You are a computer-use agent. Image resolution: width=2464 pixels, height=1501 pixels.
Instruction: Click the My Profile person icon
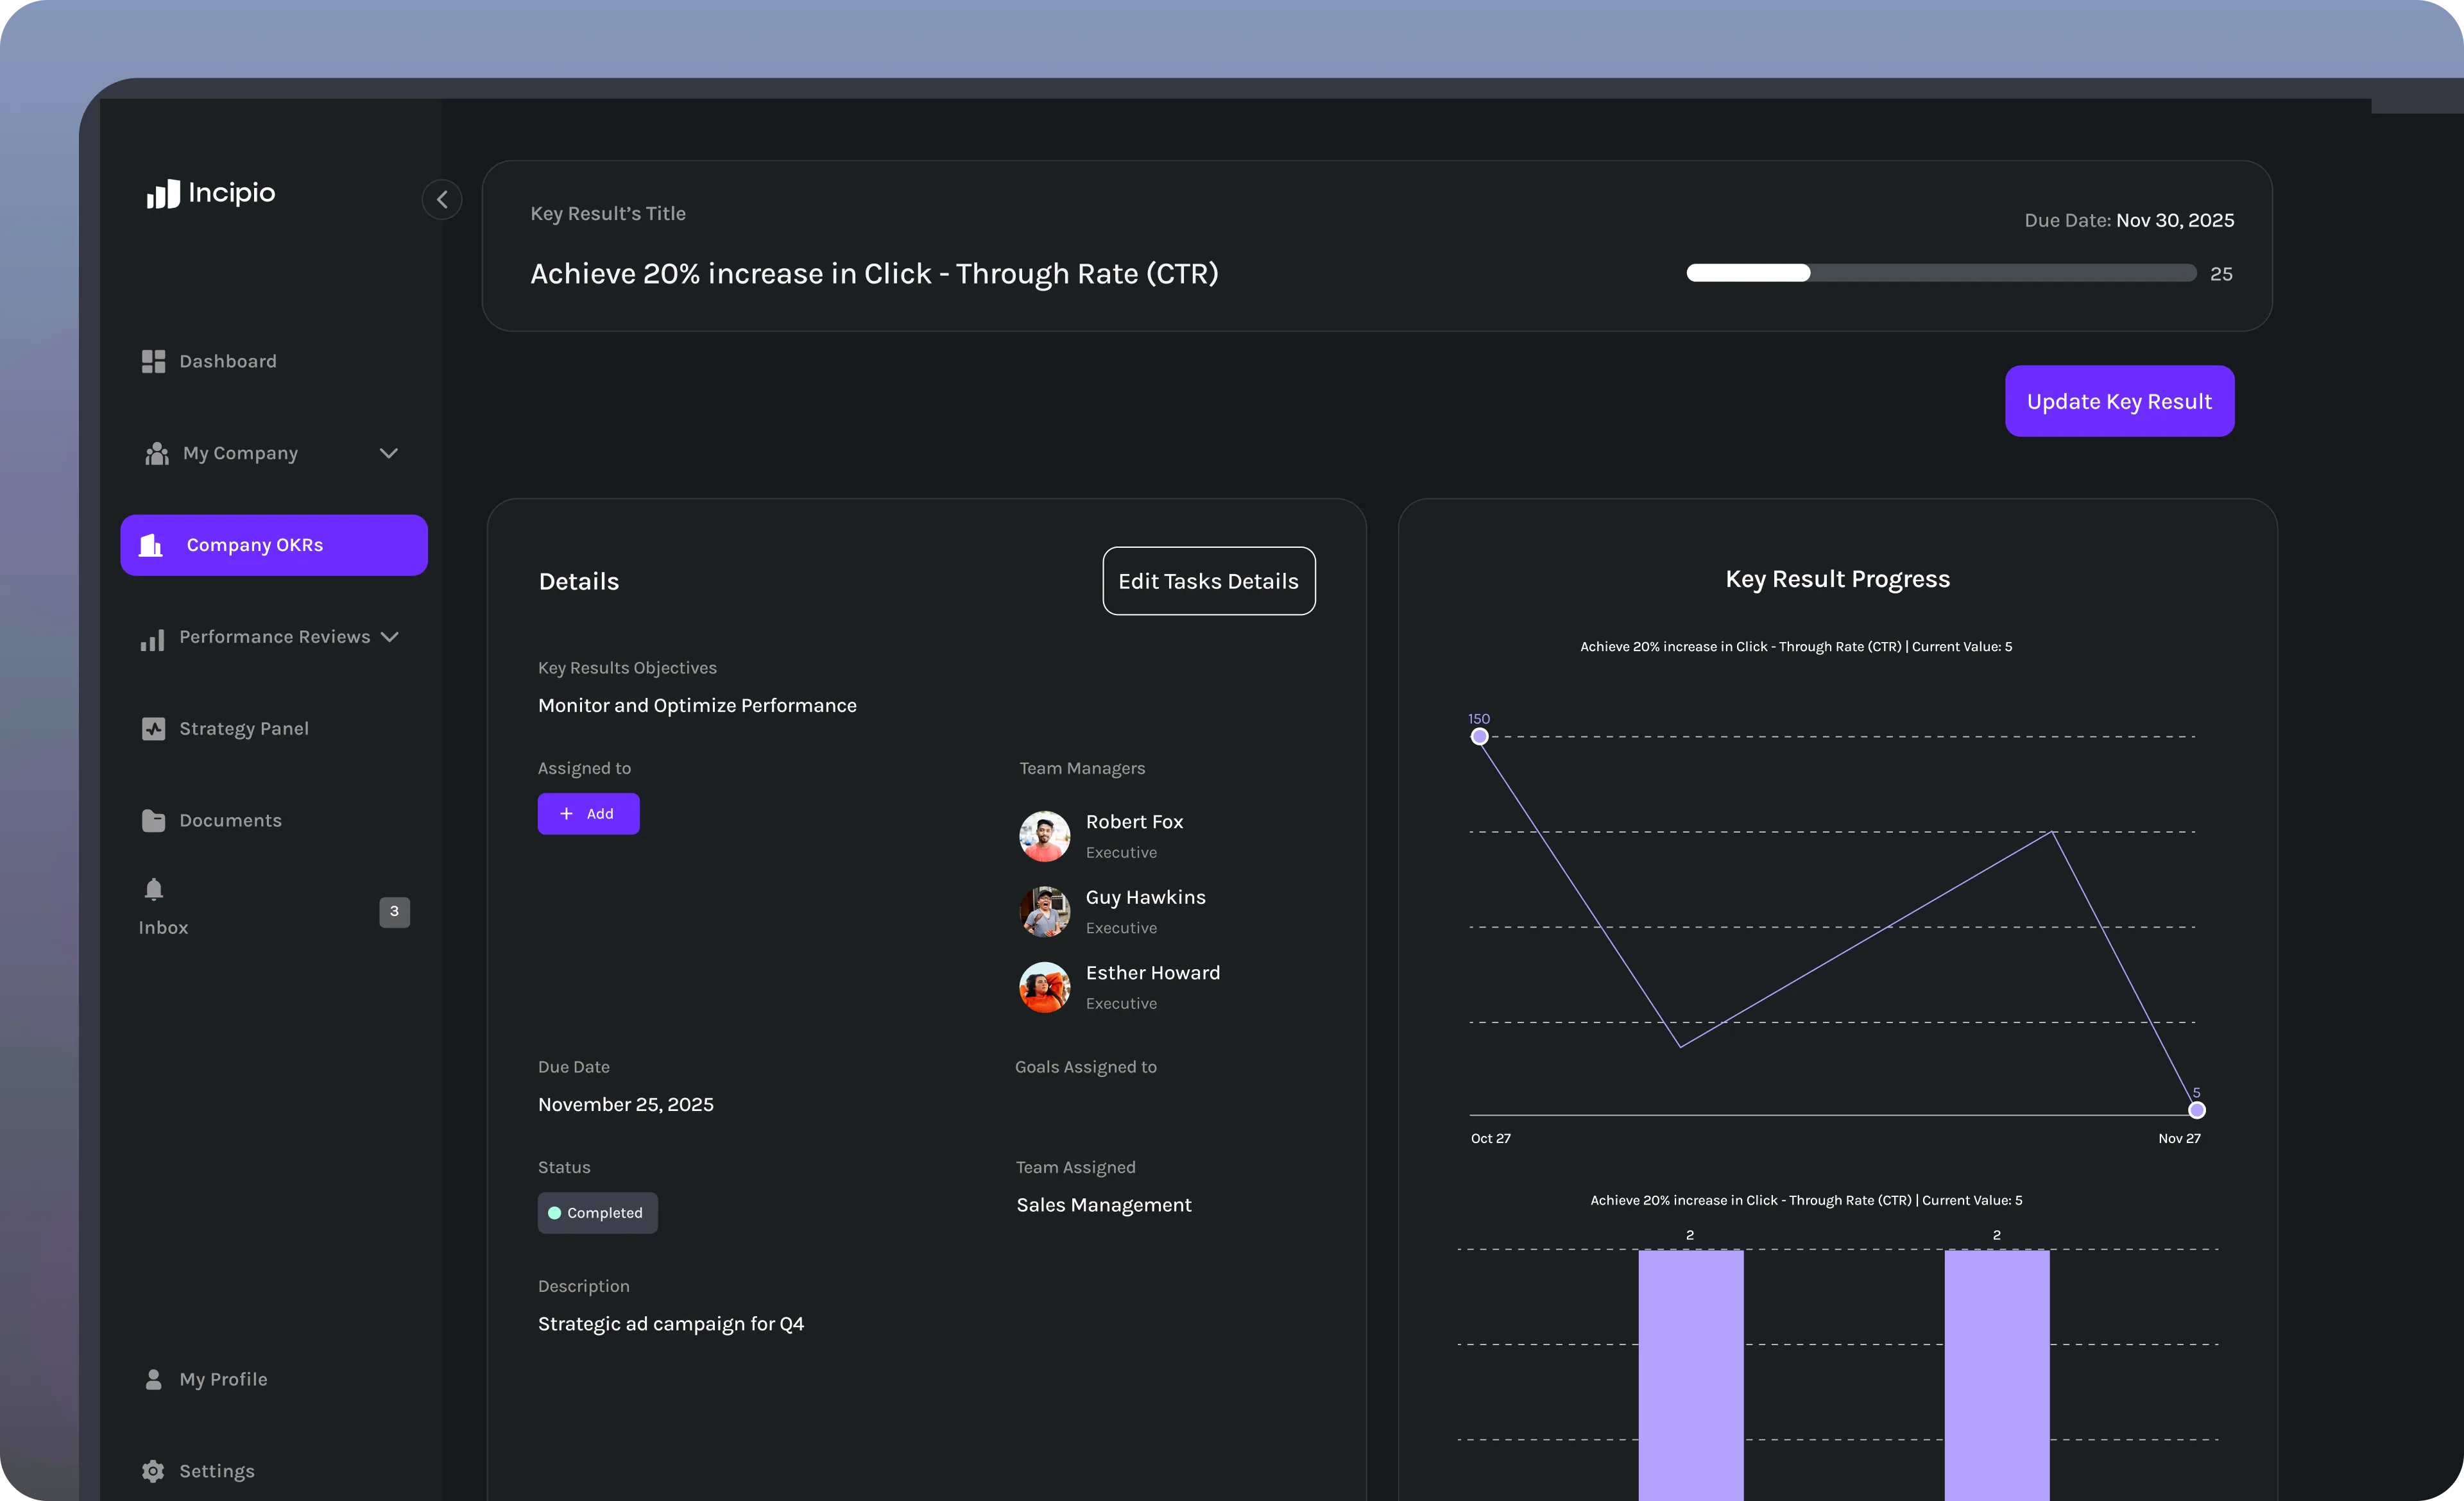[153, 1379]
